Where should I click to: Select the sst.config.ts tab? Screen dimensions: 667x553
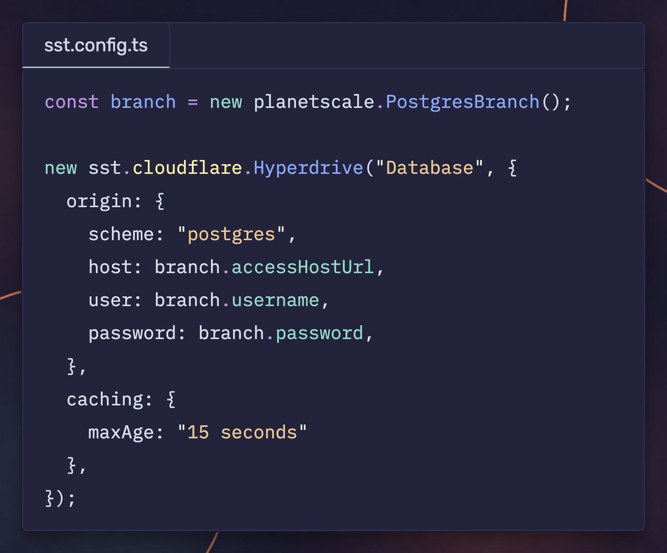click(96, 46)
